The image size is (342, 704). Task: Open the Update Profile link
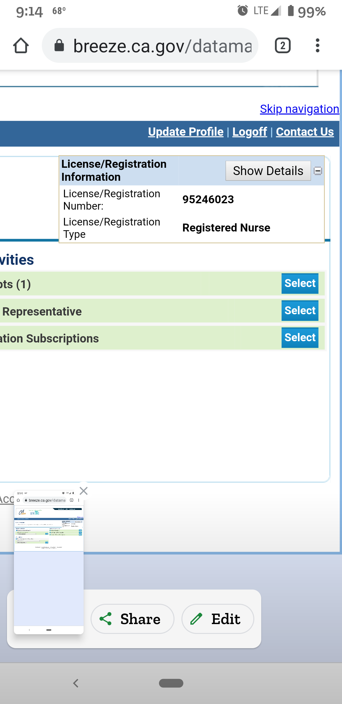point(186,132)
